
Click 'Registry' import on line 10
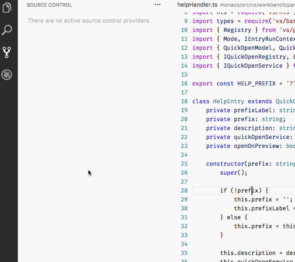coord(237,30)
